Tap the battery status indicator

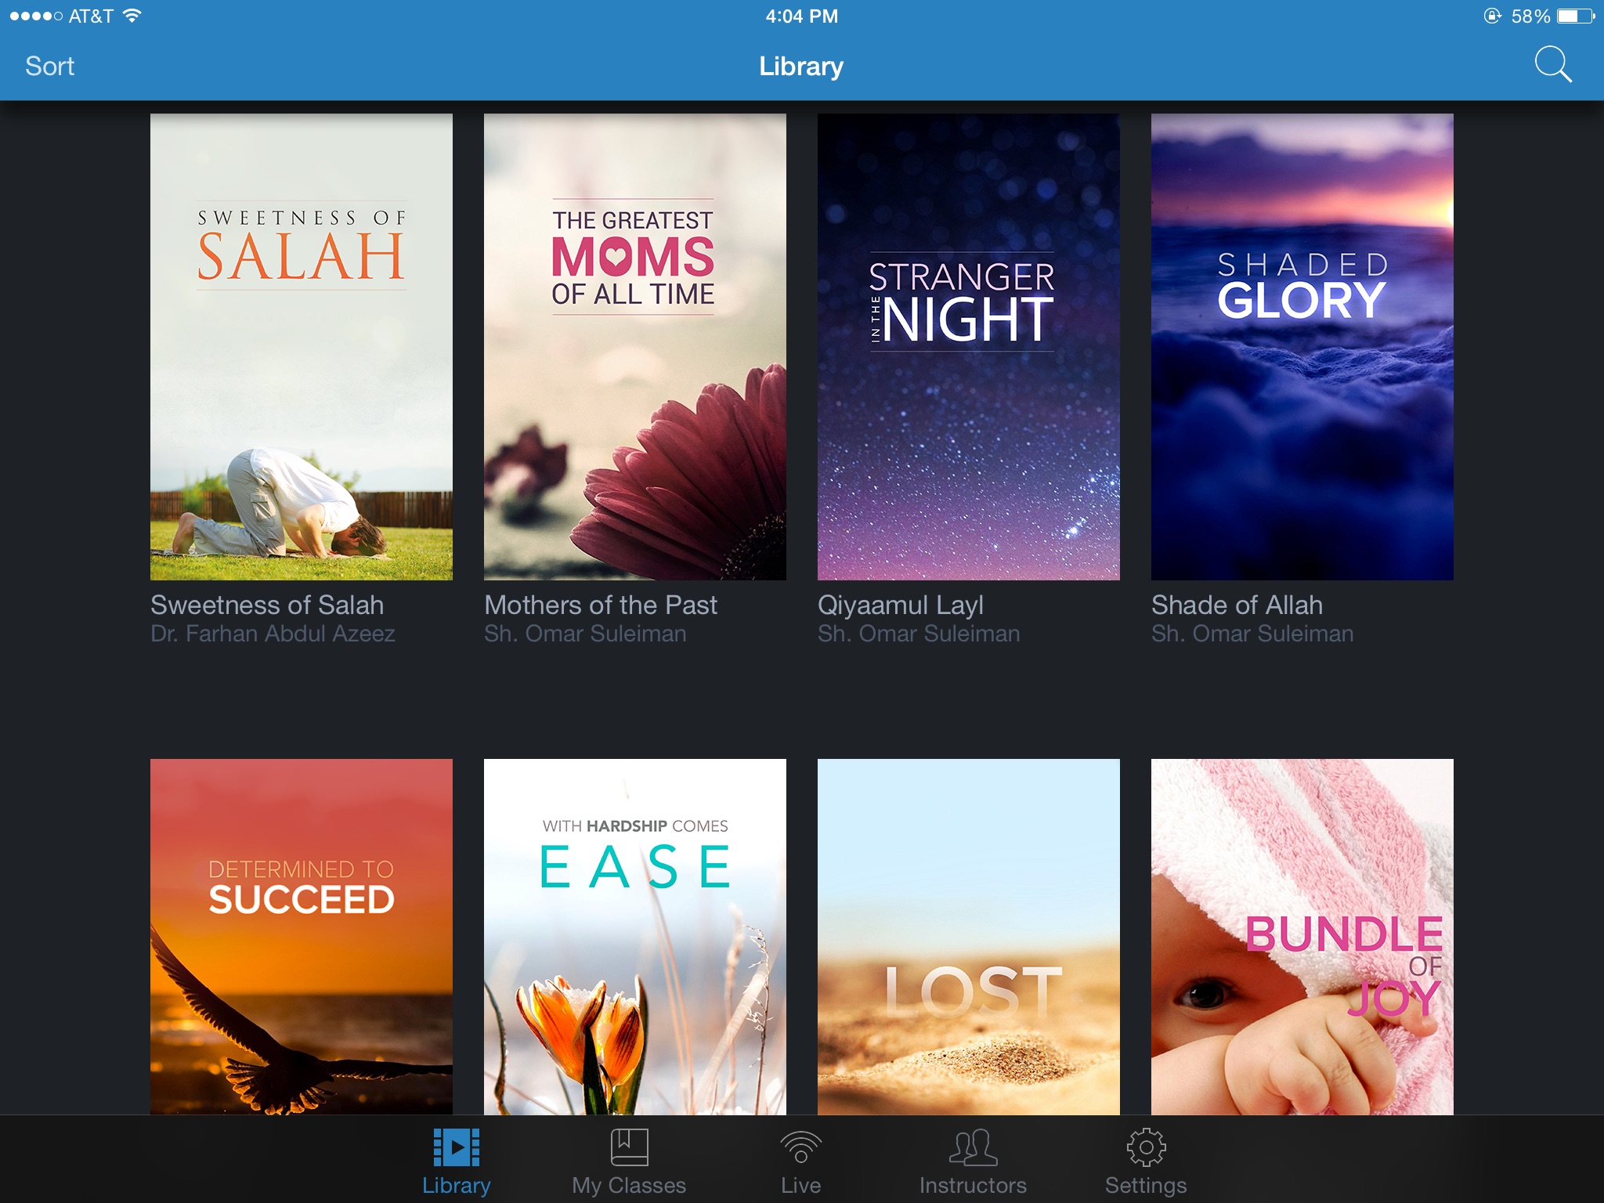tap(1574, 16)
